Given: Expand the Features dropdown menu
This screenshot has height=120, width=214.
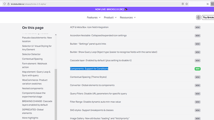Looking at the screenshot, I should click(x=94, y=17).
